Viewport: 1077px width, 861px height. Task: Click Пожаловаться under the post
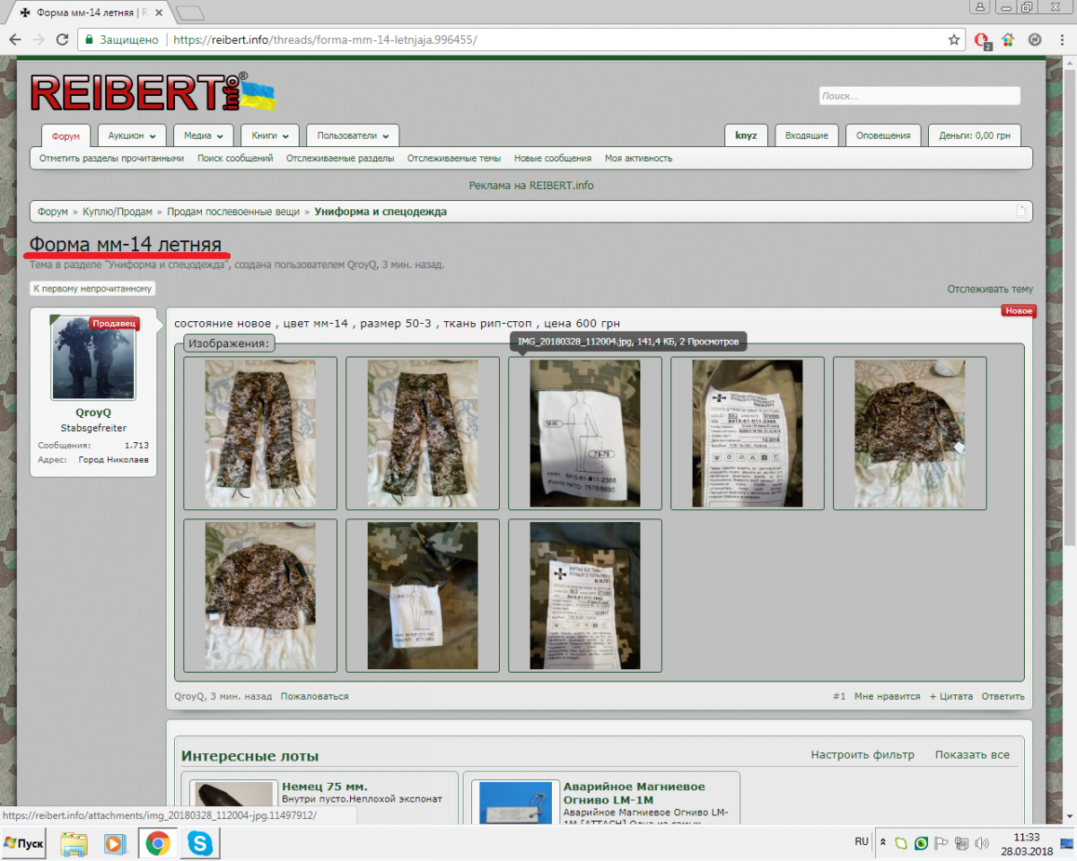(314, 696)
